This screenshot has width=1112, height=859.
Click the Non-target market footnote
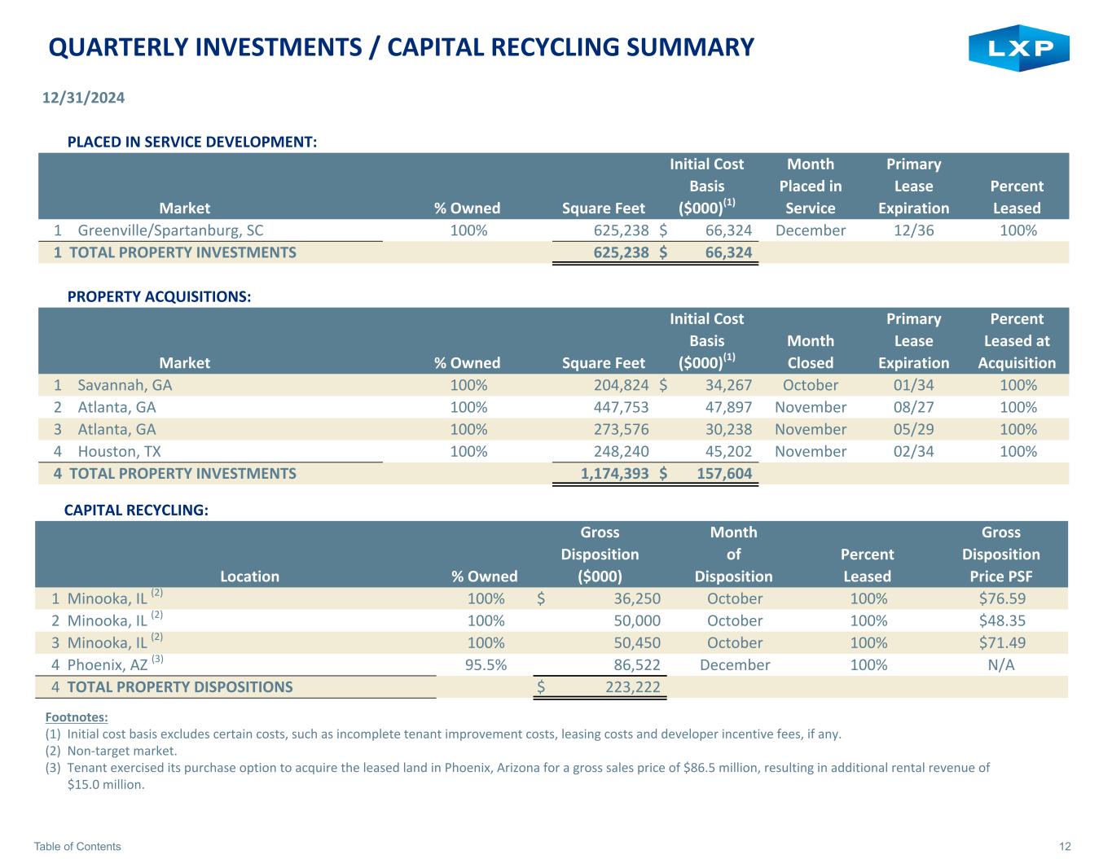(x=122, y=751)
